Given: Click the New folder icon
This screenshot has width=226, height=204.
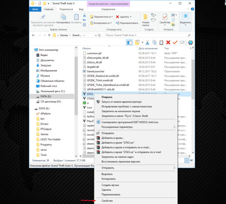Looking at the screenshot, I should click(x=145, y=17).
